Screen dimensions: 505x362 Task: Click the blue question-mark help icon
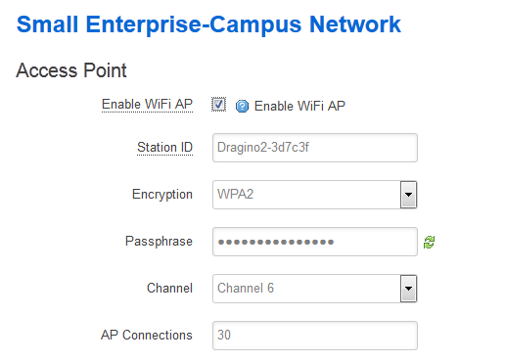(242, 107)
